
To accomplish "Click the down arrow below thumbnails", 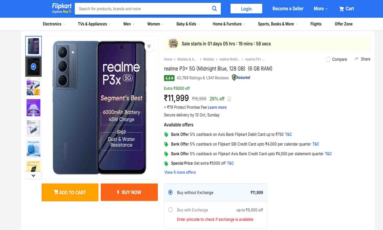I will pos(33,175).
